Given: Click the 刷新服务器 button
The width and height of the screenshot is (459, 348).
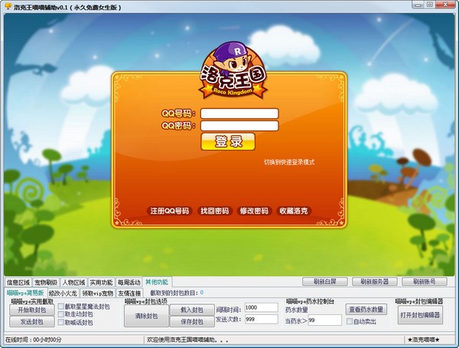Looking at the screenshot, I should (375, 281).
